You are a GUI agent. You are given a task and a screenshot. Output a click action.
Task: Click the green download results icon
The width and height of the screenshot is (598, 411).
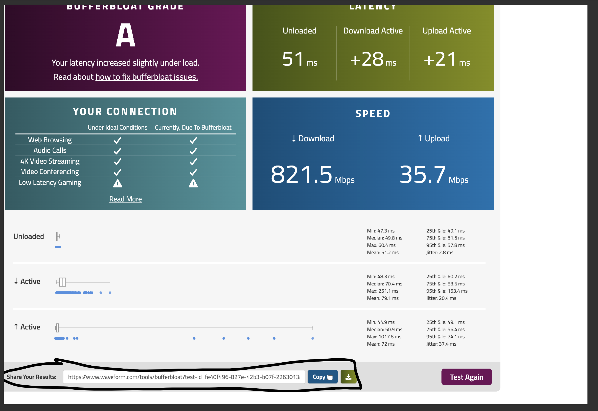(x=348, y=377)
